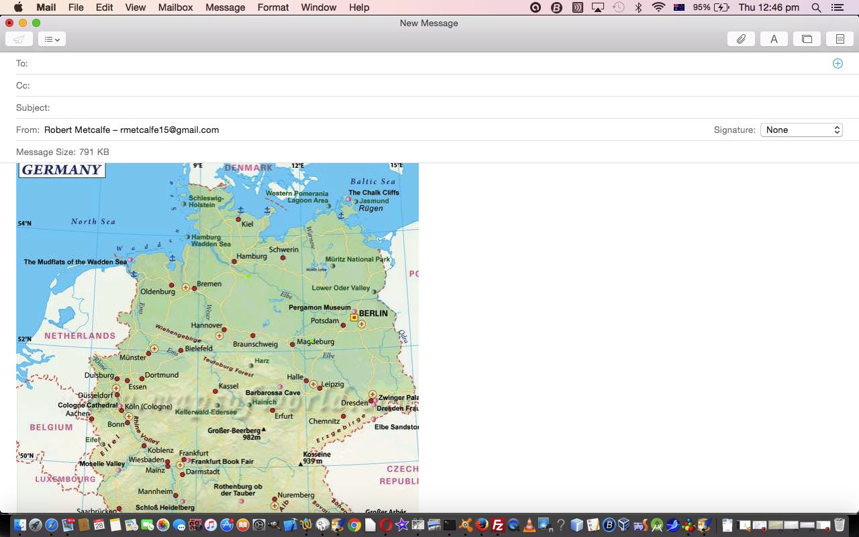Open the Window menu
Screen dimensions: 859x537
coord(319,7)
